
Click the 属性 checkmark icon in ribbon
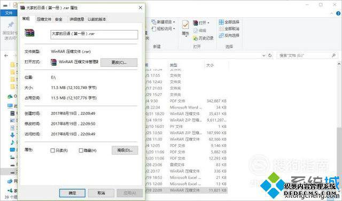[x=185, y=25]
